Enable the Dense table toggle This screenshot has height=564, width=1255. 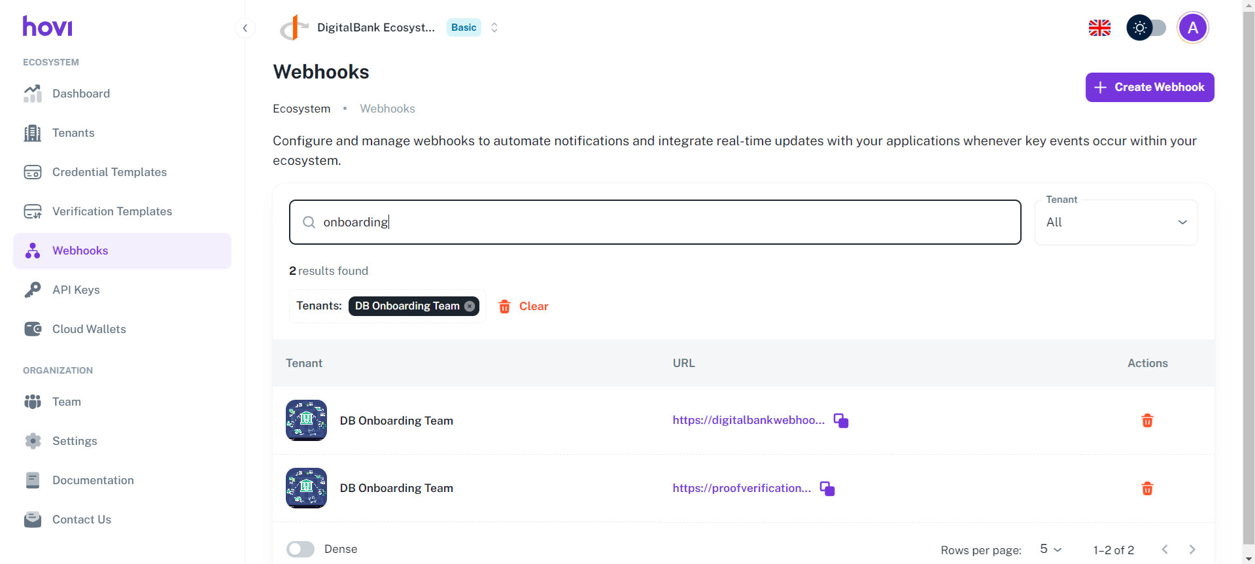[x=301, y=549]
